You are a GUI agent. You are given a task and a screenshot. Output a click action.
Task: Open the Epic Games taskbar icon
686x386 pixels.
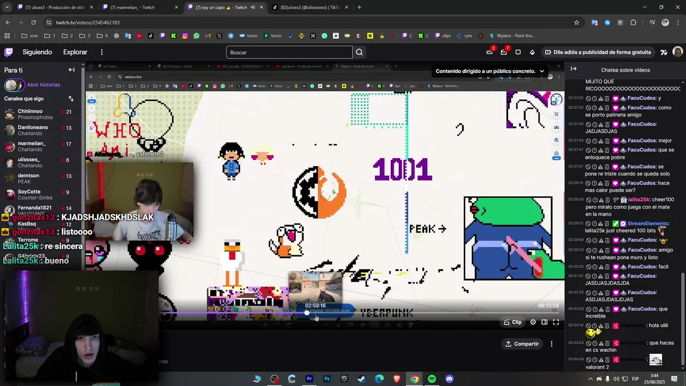tap(344, 379)
